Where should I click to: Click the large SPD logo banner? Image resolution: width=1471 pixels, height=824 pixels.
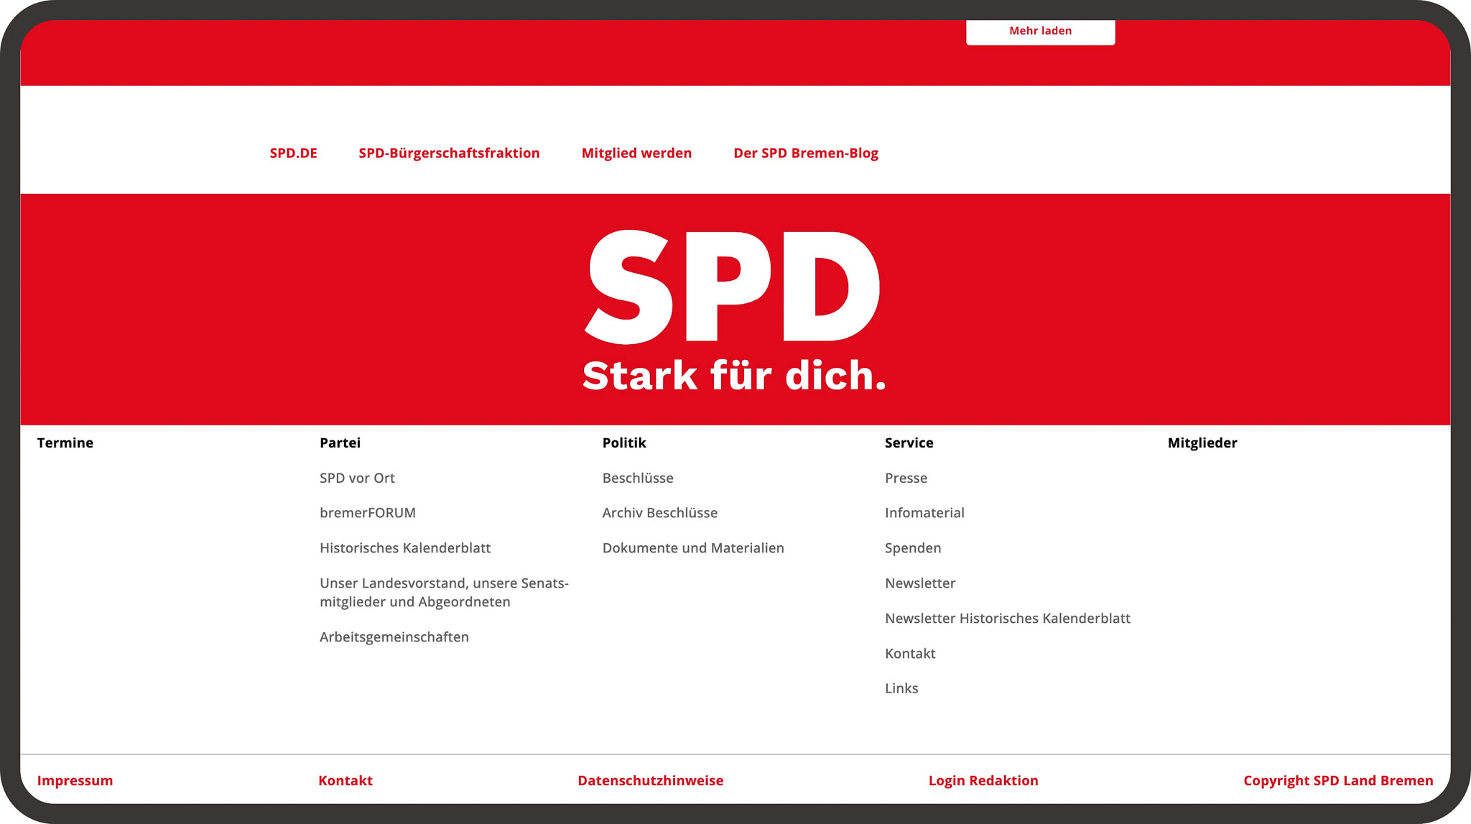(734, 309)
